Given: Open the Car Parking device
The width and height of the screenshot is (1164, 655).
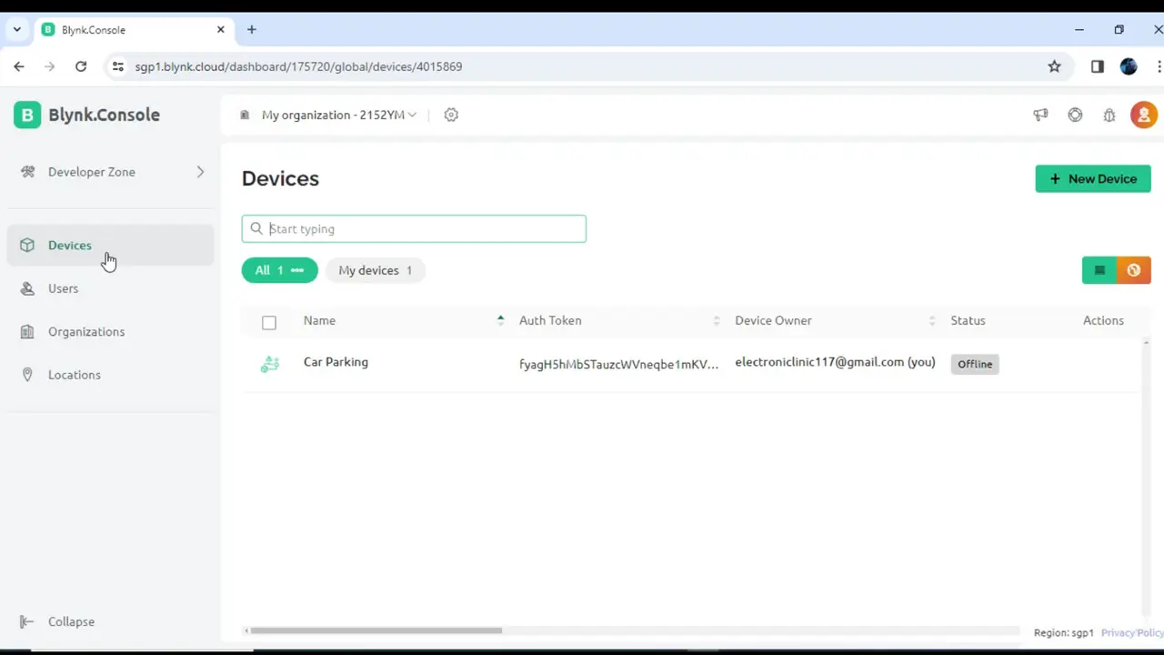Looking at the screenshot, I should click(x=336, y=362).
